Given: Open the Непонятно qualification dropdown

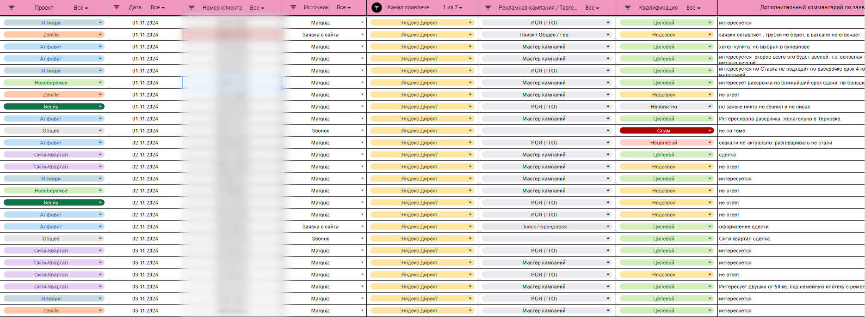Looking at the screenshot, I should click(x=710, y=107).
